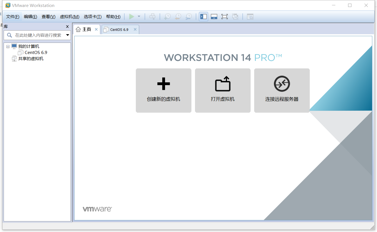This screenshot has width=377, height=232.
Task: Click the revert to snapshot icon
Action: (x=178, y=17)
